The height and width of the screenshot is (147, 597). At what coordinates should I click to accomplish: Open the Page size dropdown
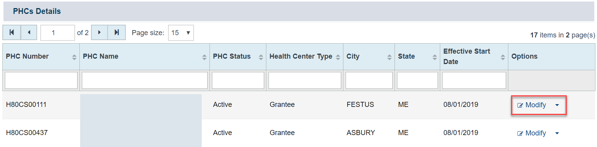pos(181,33)
